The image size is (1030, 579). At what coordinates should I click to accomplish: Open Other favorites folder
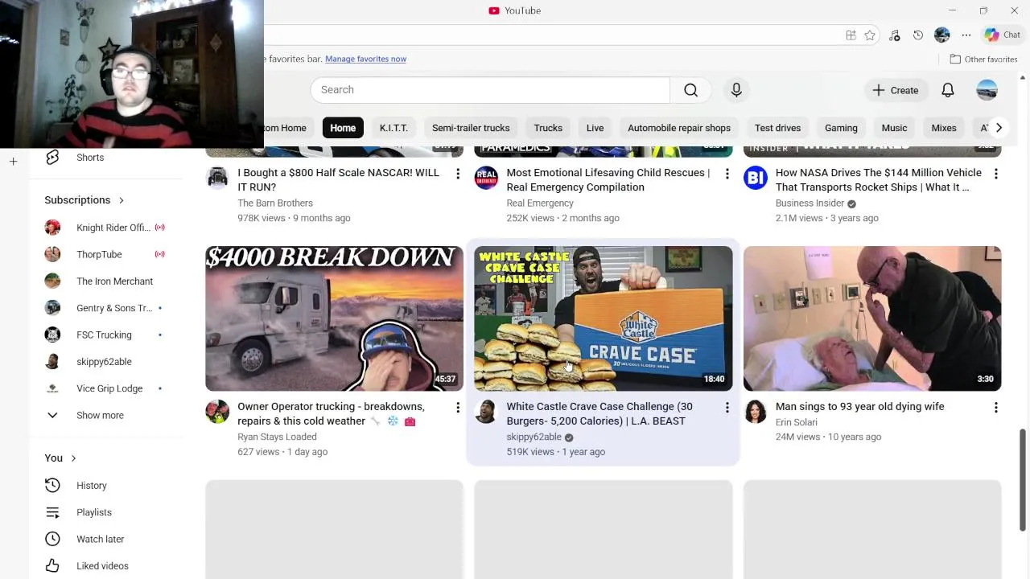[983, 60]
